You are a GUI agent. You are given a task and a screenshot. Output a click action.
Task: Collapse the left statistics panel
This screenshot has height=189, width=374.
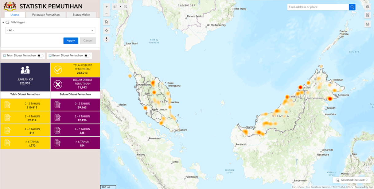click(101, 95)
